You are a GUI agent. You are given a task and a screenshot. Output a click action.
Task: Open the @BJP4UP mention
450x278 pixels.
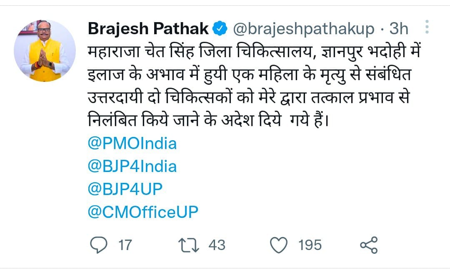[x=125, y=190]
